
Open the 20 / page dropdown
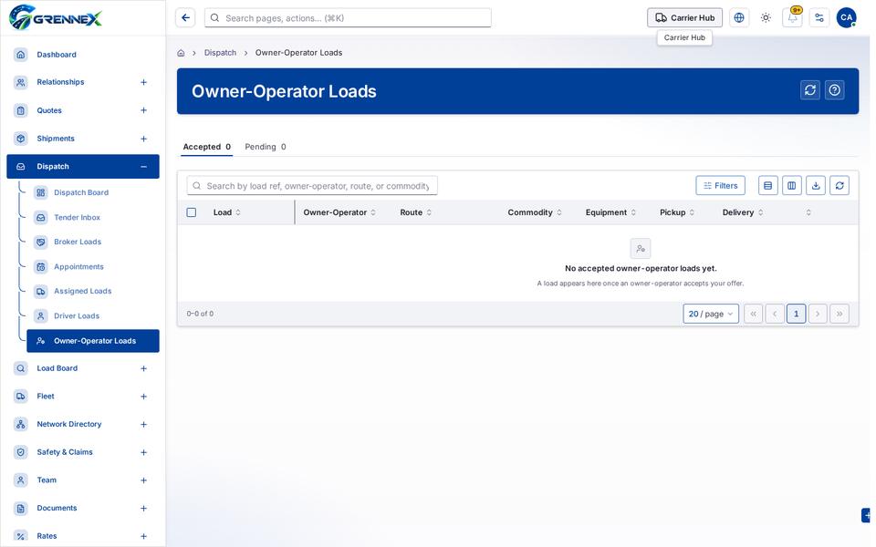click(711, 315)
